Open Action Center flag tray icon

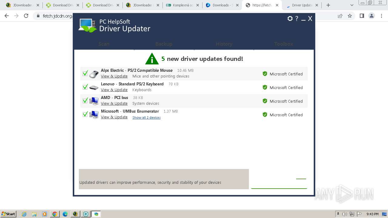click(359, 214)
